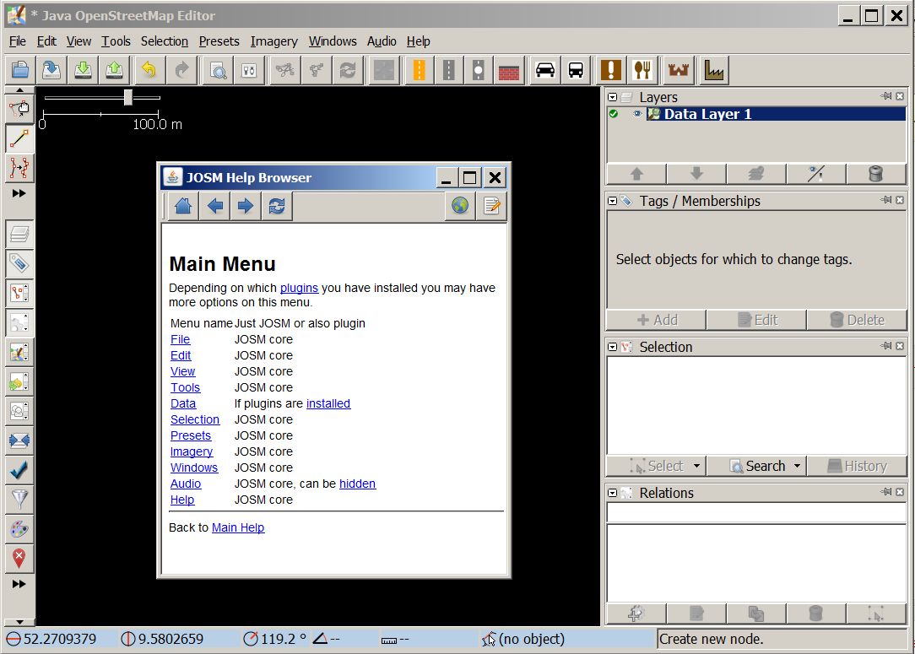Collapse the Relations panel
The image size is (915, 654).
pyautogui.click(x=613, y=493)
